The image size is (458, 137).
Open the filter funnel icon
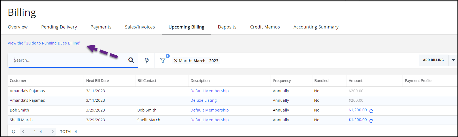click(x=163, y=60)
